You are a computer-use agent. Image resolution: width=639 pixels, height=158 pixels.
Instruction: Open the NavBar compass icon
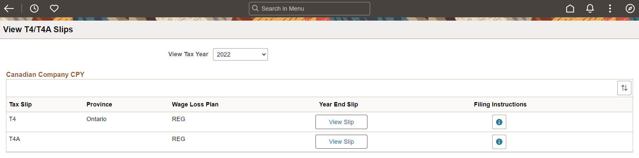pyautogui.click(x=630, y=8)
